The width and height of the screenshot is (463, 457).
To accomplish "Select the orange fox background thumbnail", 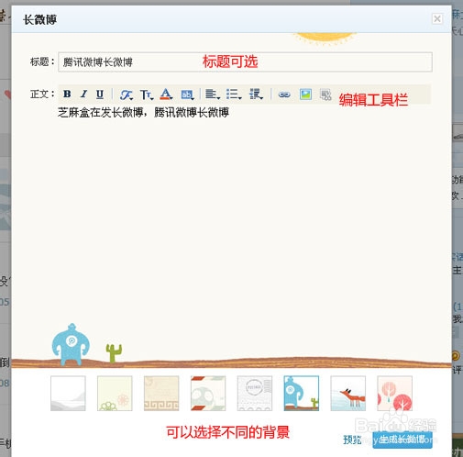I will point(348,394).
